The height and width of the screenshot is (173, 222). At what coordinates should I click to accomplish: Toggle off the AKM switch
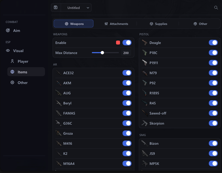[127, 83]
